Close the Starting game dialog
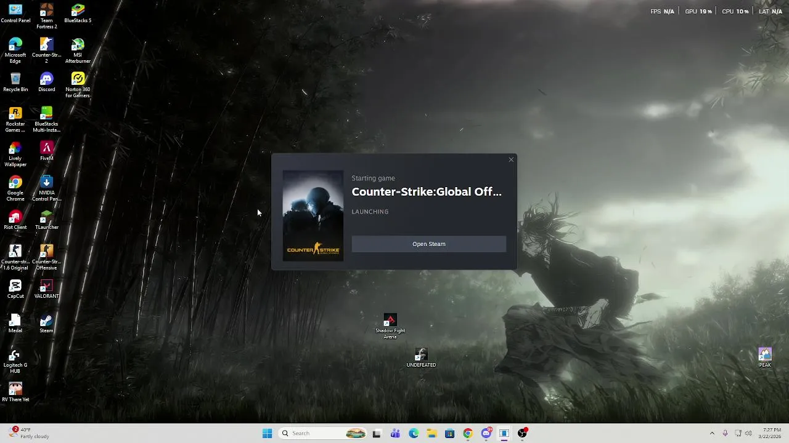789x443 pixels. [511, 160]
